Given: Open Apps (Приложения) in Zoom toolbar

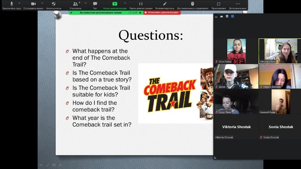Looking at the screenshot, I should point(219,5).
